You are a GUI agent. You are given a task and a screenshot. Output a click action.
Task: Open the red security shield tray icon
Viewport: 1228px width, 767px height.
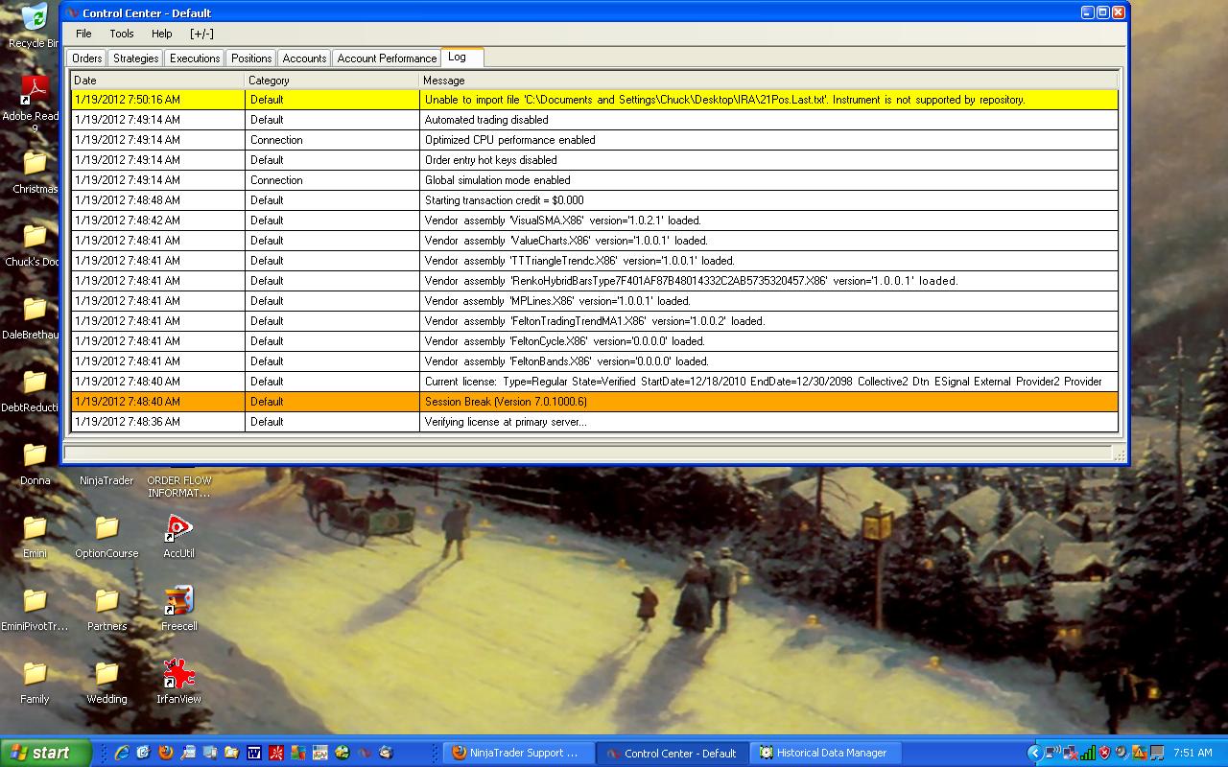point(1104,753)
